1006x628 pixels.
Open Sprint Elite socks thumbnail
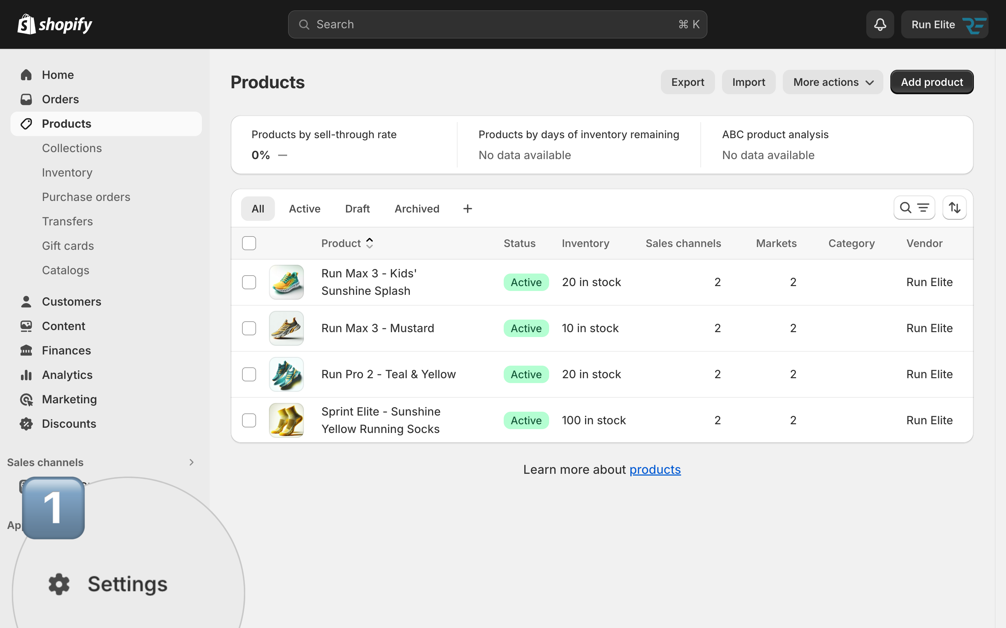[286, 420]
